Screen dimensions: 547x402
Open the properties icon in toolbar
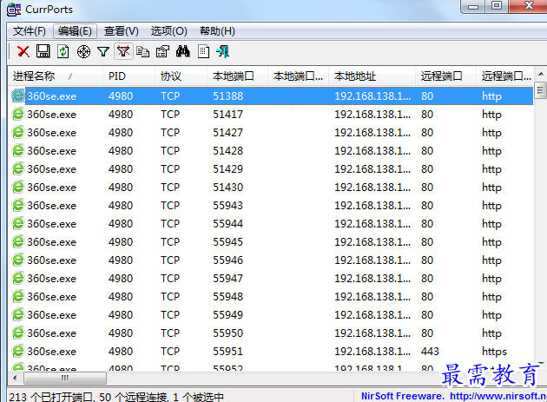click(x=162, y=51)
